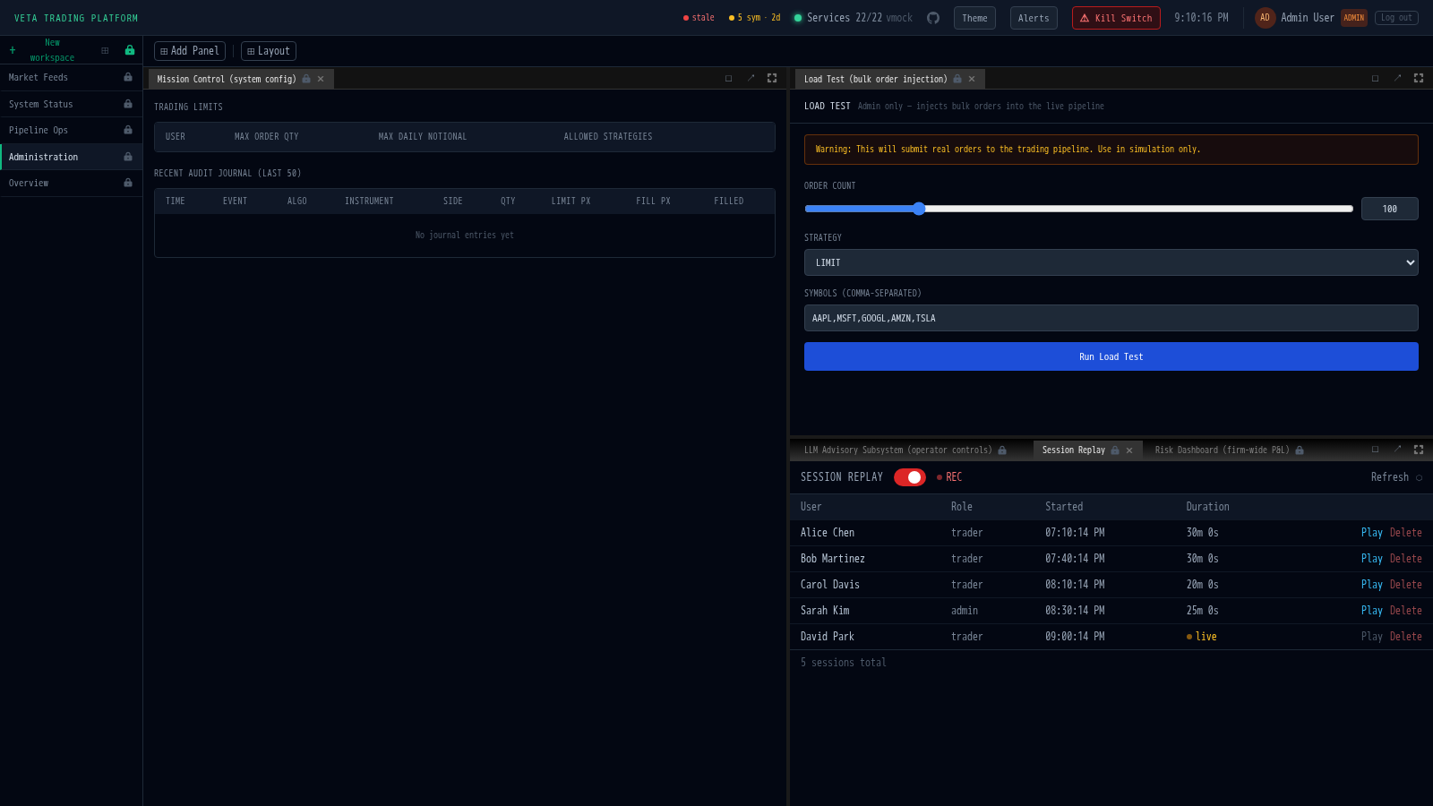The height and width of the screenshot is (806, 1433).
Task: Click the Order Count slider handle
Action: tap(919, 209)
